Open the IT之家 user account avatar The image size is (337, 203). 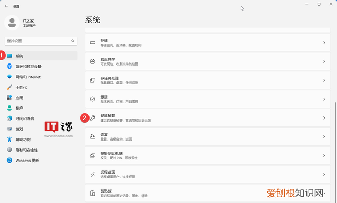coord(12,23)
